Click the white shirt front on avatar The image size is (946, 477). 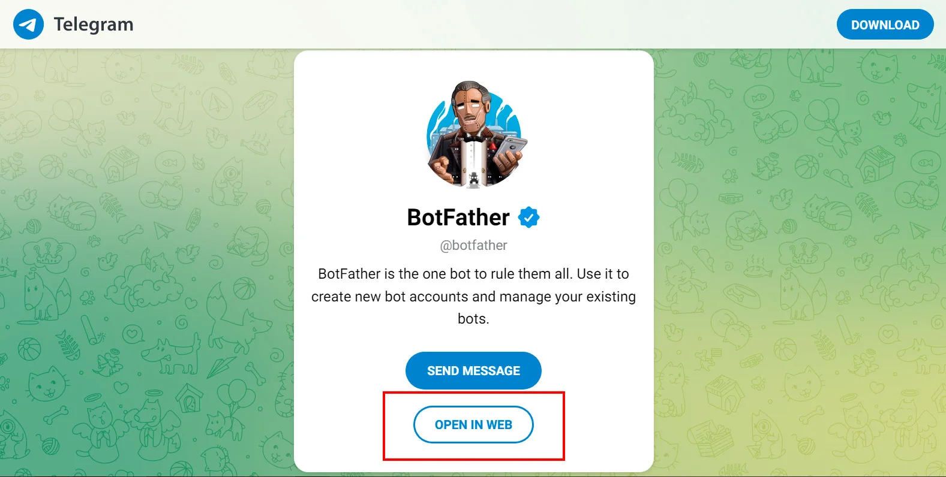(x=474, y=157)
